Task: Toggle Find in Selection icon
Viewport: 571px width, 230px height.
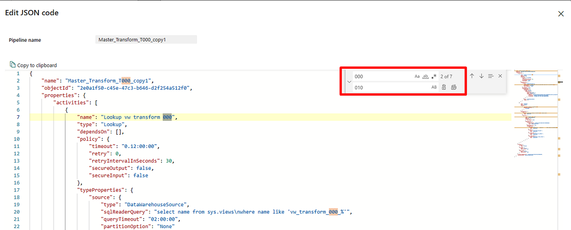Action: pyautogui.click(x=491, y=76)
